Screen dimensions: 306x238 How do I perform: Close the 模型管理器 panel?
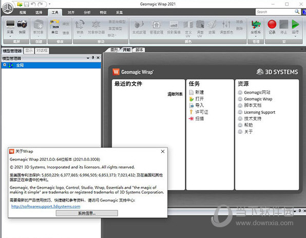tap(98, 57)
